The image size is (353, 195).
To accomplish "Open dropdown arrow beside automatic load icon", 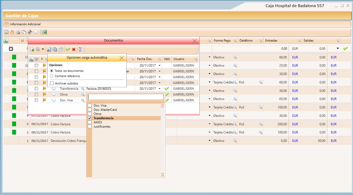I will click(x=43, y=49).
